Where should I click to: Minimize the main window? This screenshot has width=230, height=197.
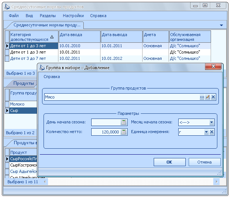(x=195, y=6)
